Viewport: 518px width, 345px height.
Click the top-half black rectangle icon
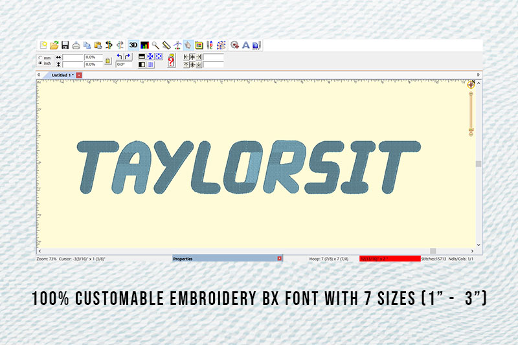(x=142, y=56)
